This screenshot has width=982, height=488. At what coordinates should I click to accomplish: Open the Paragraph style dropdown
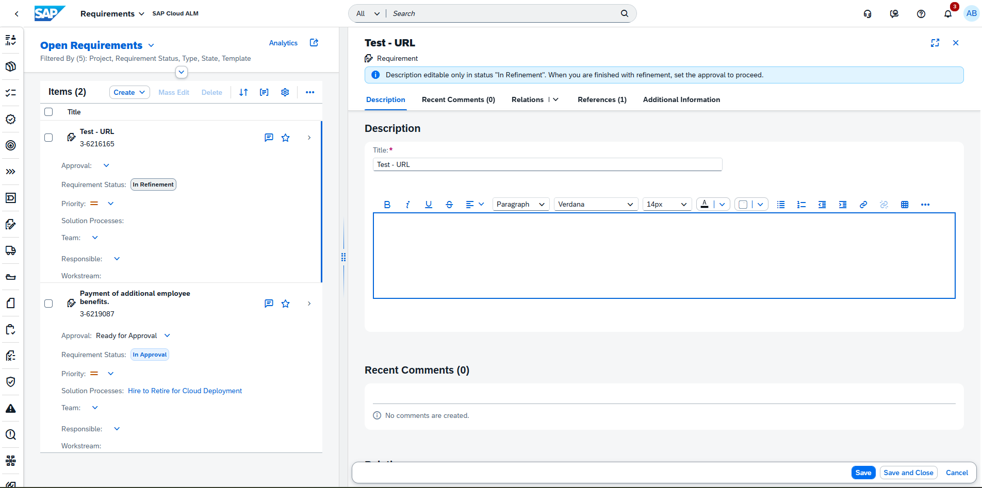(x=520, y=205)
